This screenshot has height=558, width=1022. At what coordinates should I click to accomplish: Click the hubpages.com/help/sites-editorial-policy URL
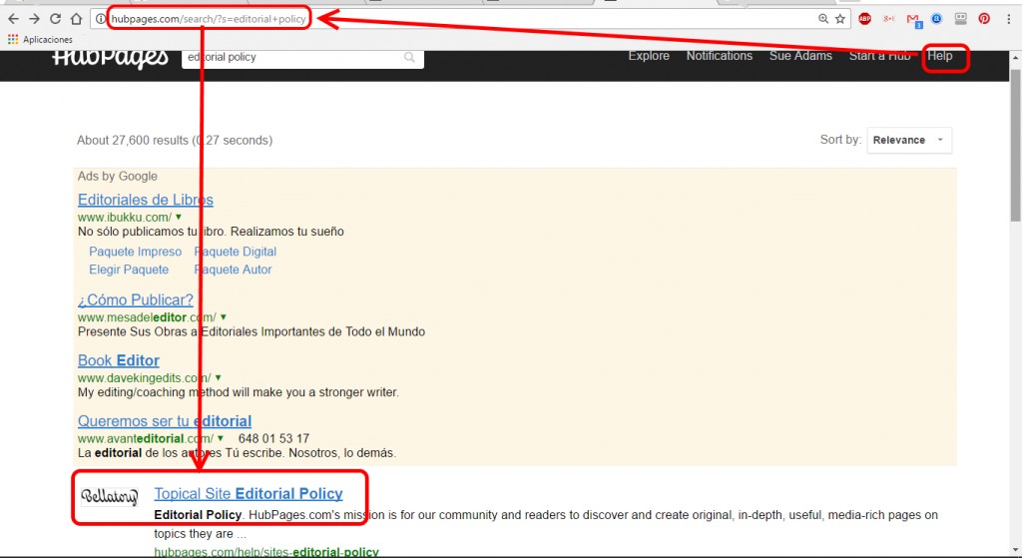coord(265,552)
